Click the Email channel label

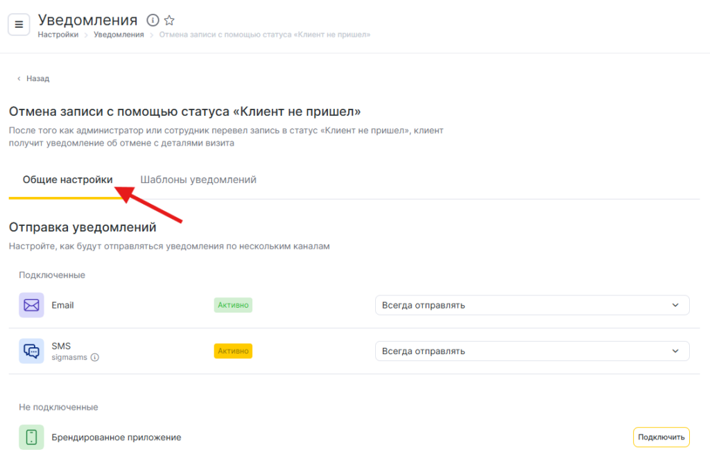pyautogui.click(x=62, y=305)
